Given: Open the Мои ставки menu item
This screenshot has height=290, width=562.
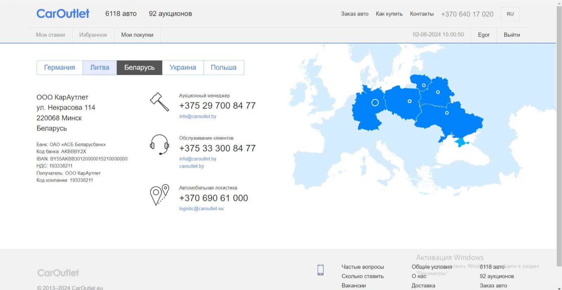Looking at the screenshot, I should (x=51, y=35).
